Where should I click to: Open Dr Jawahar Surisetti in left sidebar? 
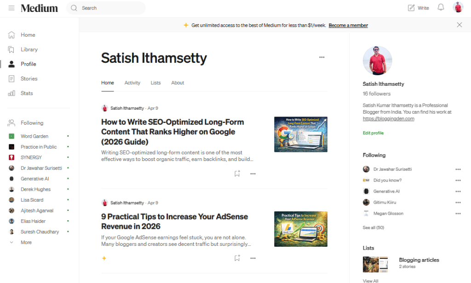pyautogui.click(x=41, y=168)
